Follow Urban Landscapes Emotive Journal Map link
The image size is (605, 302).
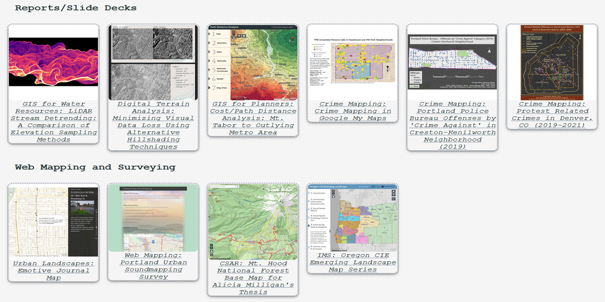53,270
